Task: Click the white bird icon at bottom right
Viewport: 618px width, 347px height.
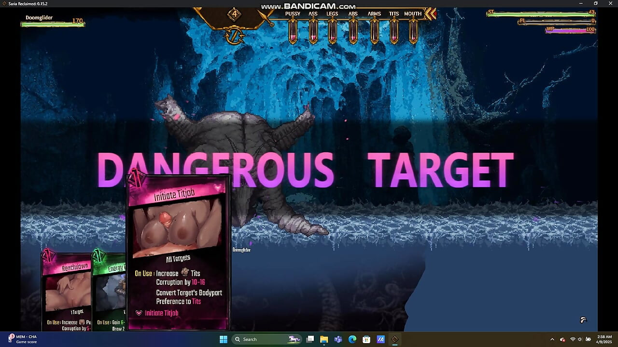Action: (x=583, y=320)
